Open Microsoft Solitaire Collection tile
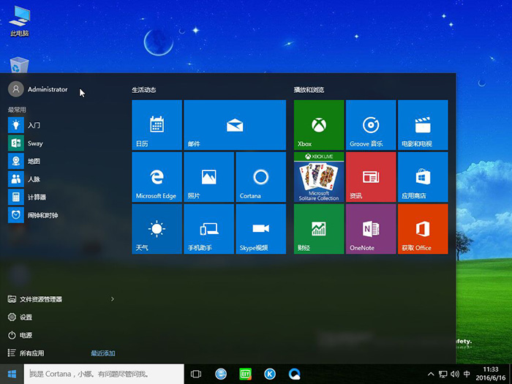Image resolution: width=512 pixels, height=384 pixels. coord(318,177)
